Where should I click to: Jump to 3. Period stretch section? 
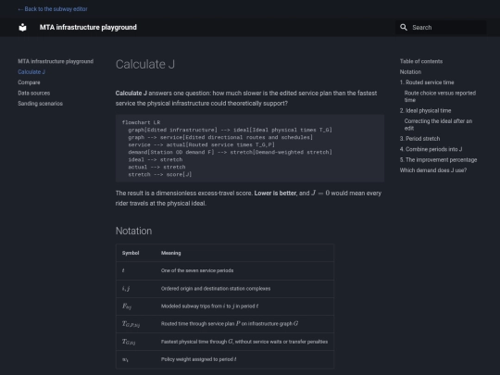point(420,138)
